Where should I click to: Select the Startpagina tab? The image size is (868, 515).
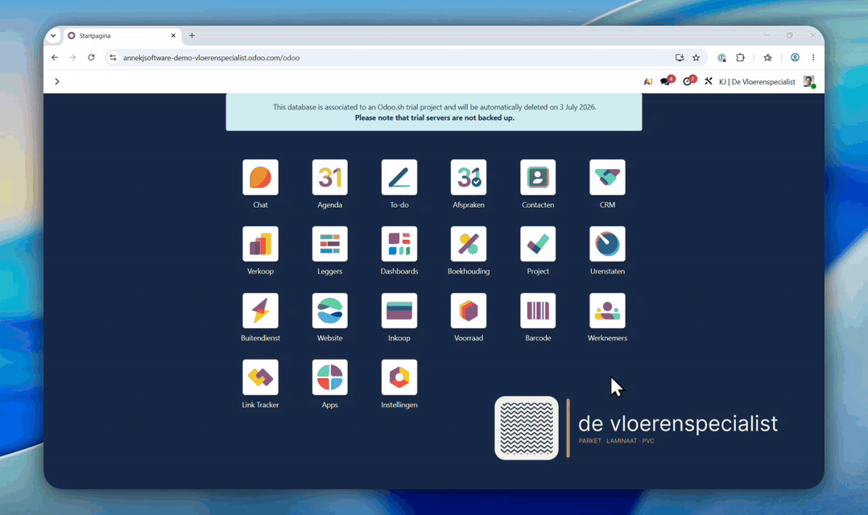122,35
